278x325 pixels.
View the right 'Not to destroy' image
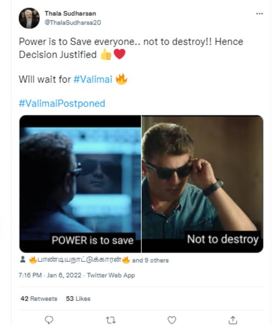click(202, 184)
